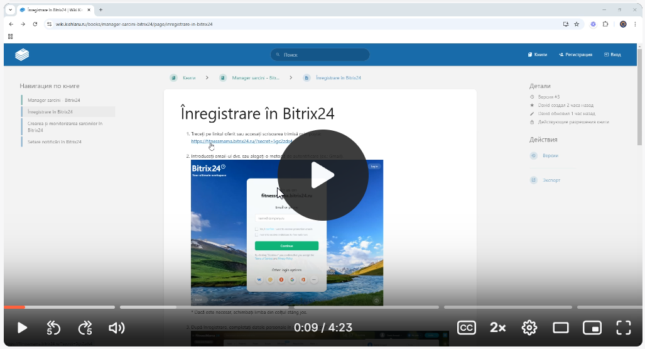Open the browser extensions puzzle icon
This screenshot has width=645, height=349.
[x=605, y=25]
